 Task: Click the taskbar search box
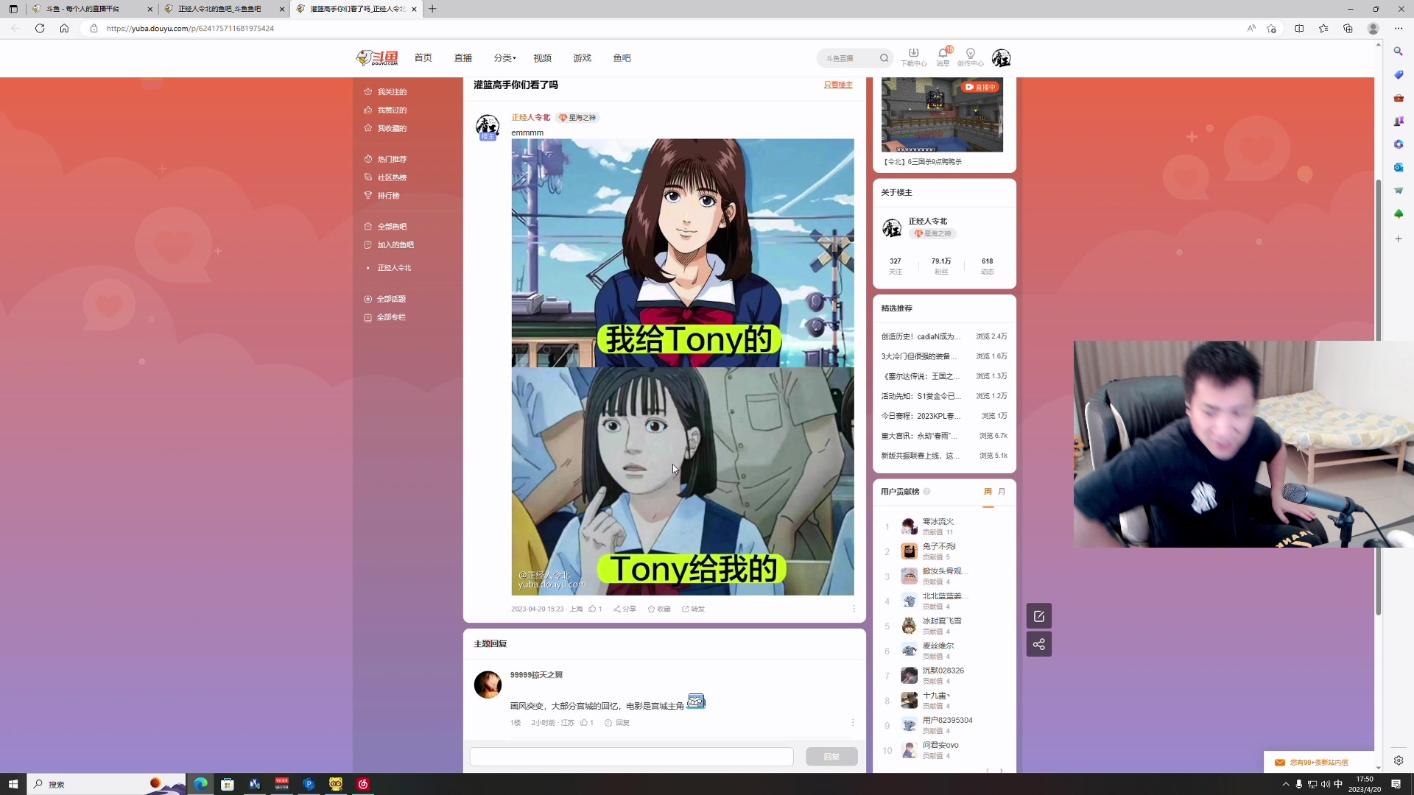tap(107, 784)
